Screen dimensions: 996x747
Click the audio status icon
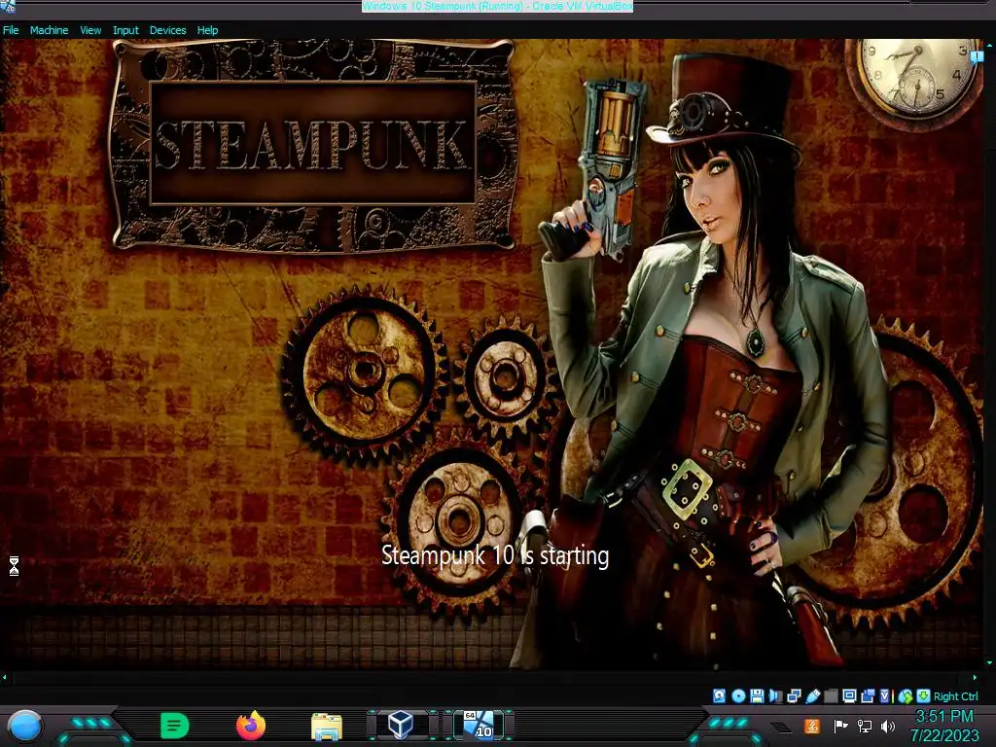(775, 696)
